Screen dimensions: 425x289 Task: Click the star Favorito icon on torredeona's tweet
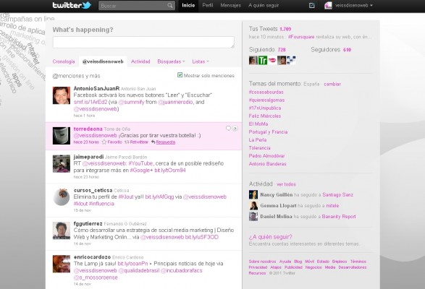point(104,142)
